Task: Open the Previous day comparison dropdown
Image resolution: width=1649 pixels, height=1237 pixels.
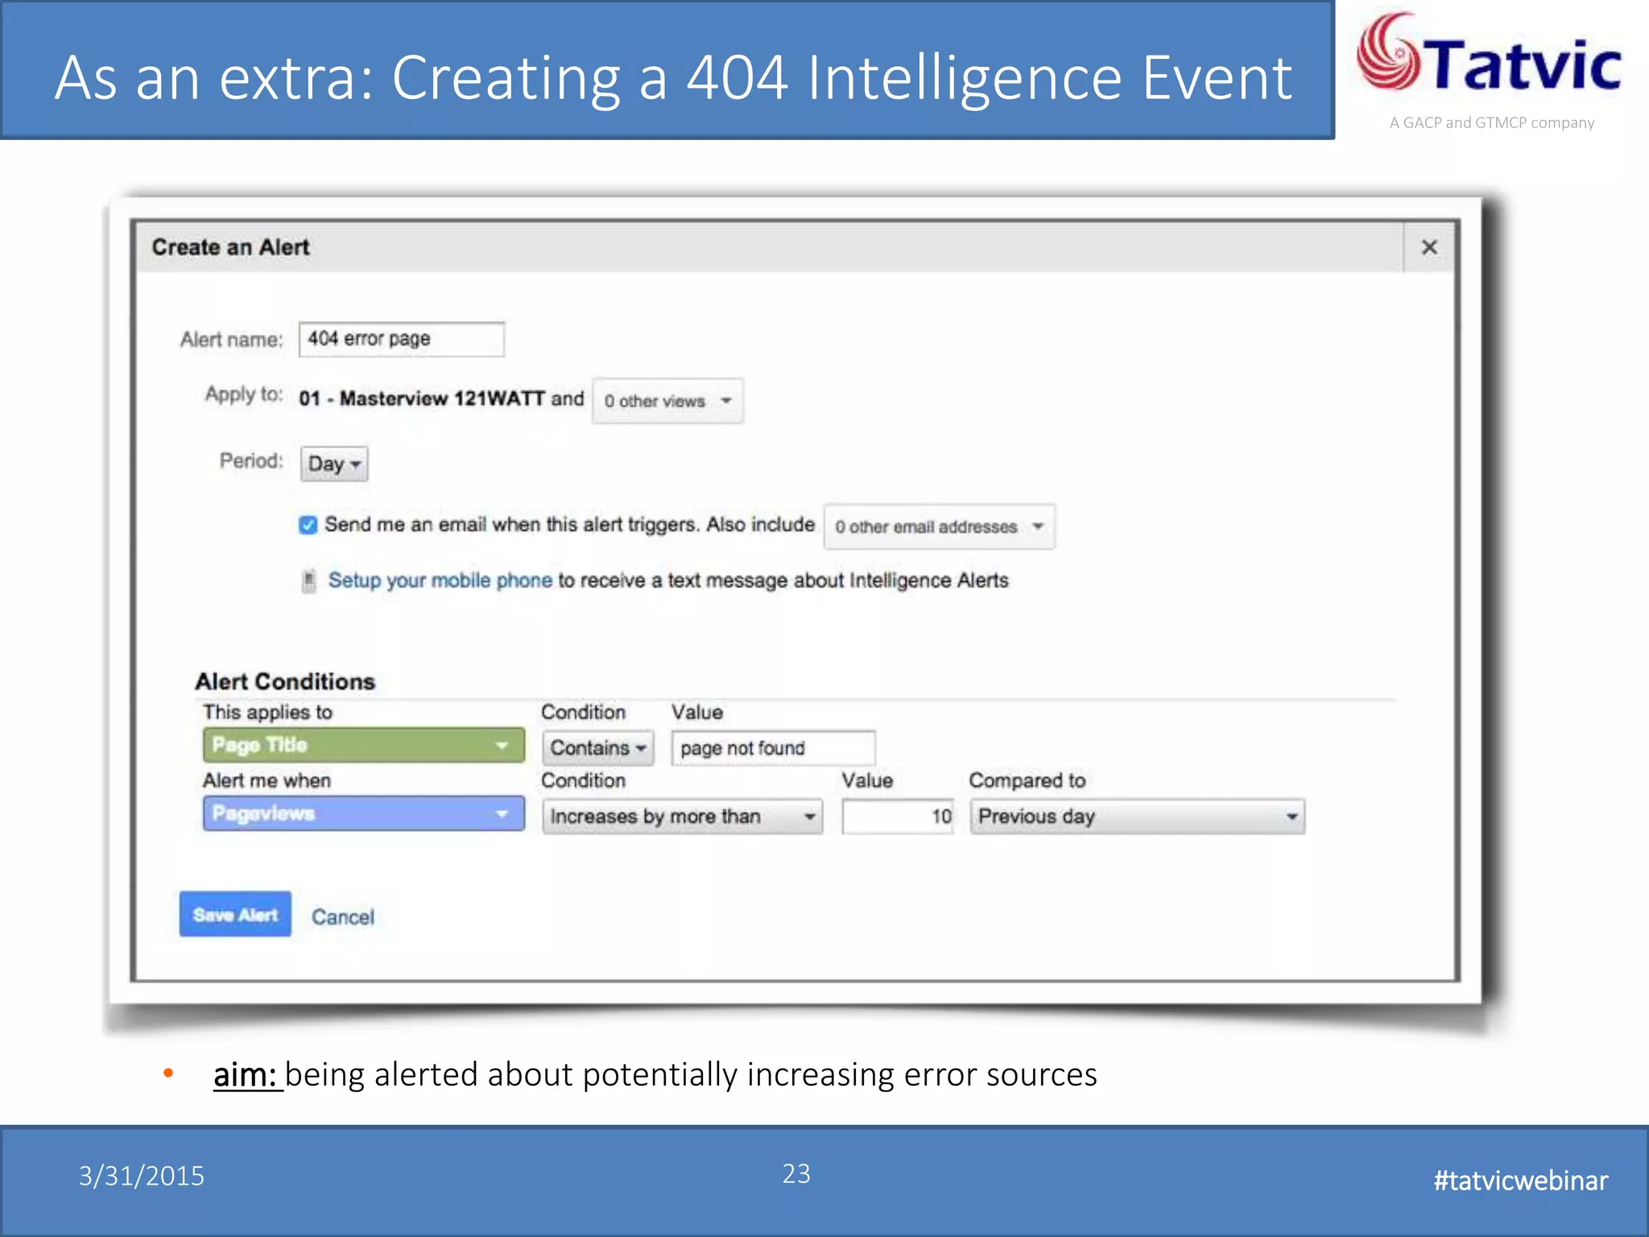Action: 1137,817
